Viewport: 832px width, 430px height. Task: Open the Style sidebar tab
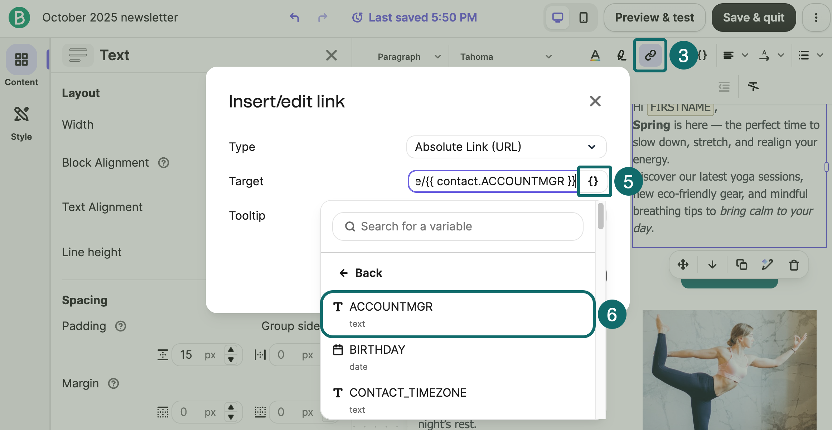pos(21,123)
